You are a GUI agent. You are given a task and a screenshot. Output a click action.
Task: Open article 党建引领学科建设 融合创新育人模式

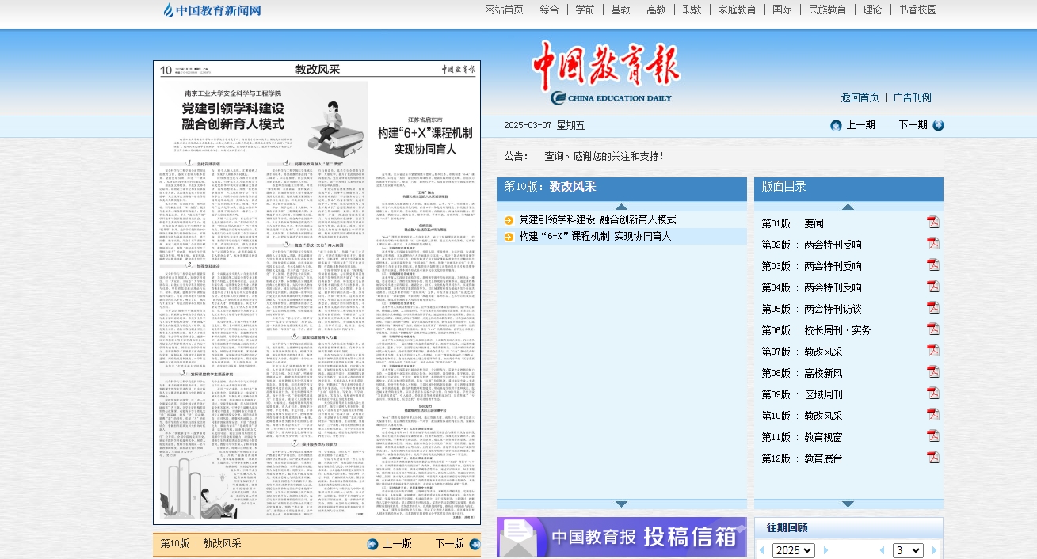(x=597, y=220)
